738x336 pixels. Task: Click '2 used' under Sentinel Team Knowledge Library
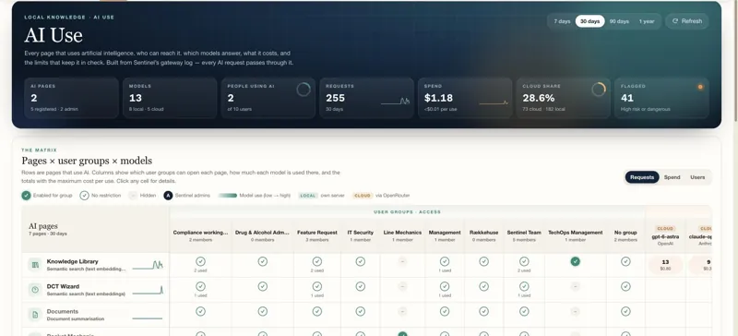pos(524,270)
